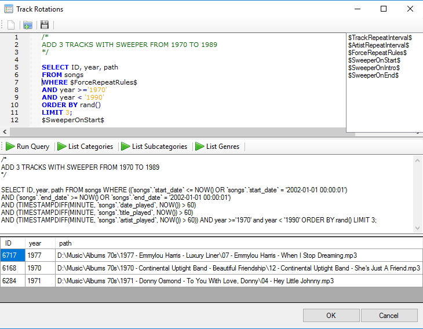The width and height of the screenshot is (423, 329).
Task: Click the Continental Uptight Band path cell
Action: [239, 268]
